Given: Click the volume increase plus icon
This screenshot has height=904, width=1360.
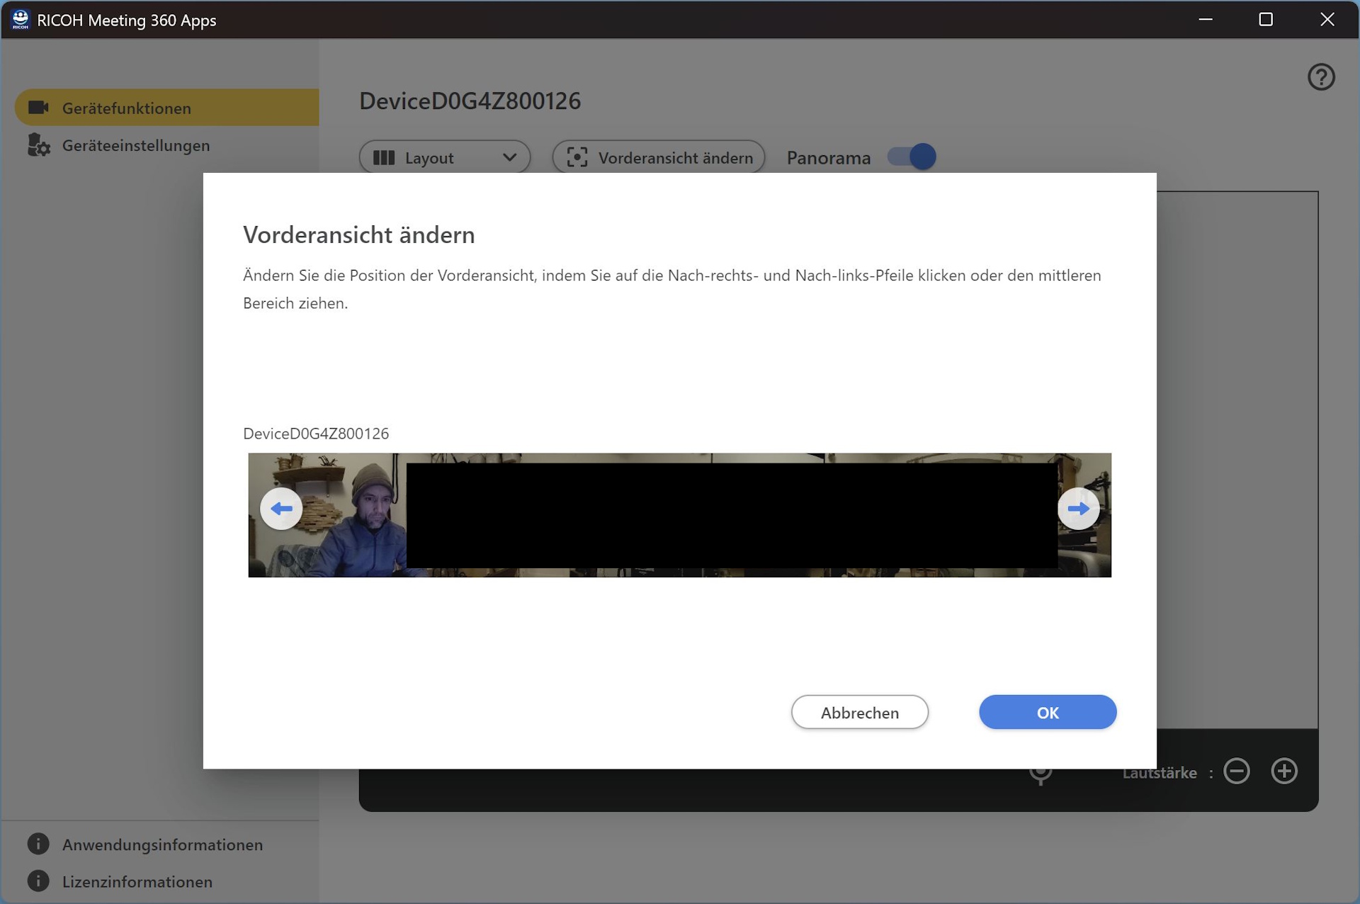Looking at the screenshot, I should coord(1284,771).
